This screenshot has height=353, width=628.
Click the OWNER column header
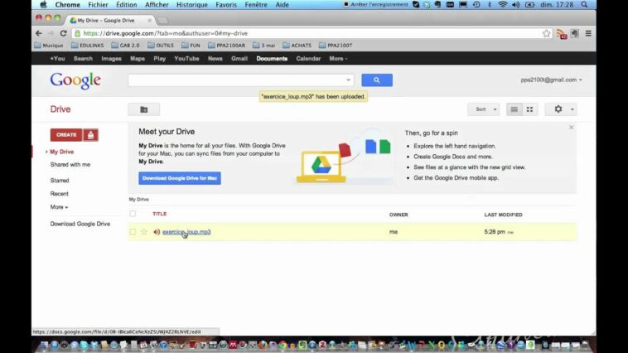click(399, 215)
